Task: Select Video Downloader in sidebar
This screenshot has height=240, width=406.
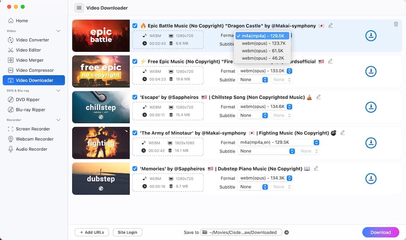Action: coord(34,80)
